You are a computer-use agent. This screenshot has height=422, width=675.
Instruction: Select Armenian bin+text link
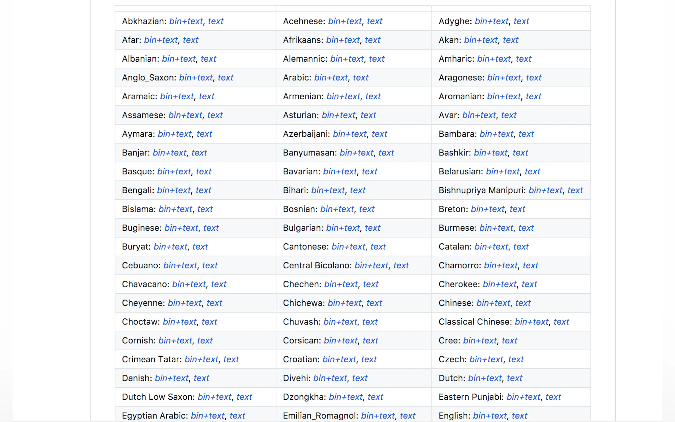343,96
